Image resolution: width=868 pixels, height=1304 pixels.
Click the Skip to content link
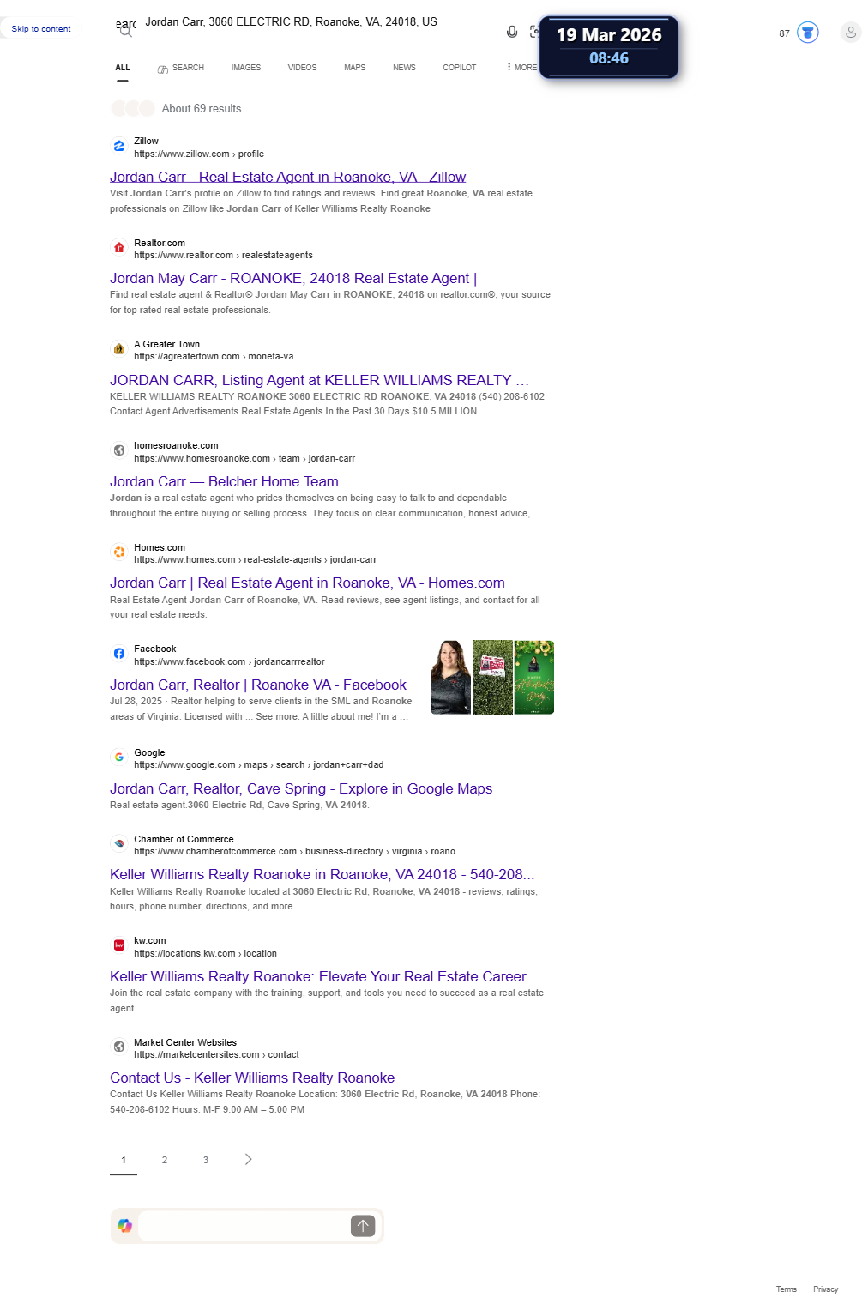[41, 29]
